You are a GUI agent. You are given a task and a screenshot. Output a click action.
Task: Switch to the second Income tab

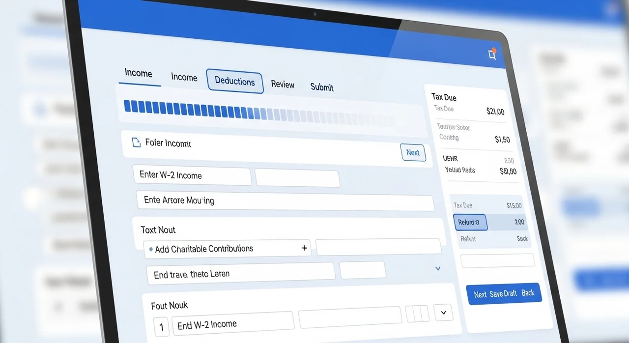[184, 77]
